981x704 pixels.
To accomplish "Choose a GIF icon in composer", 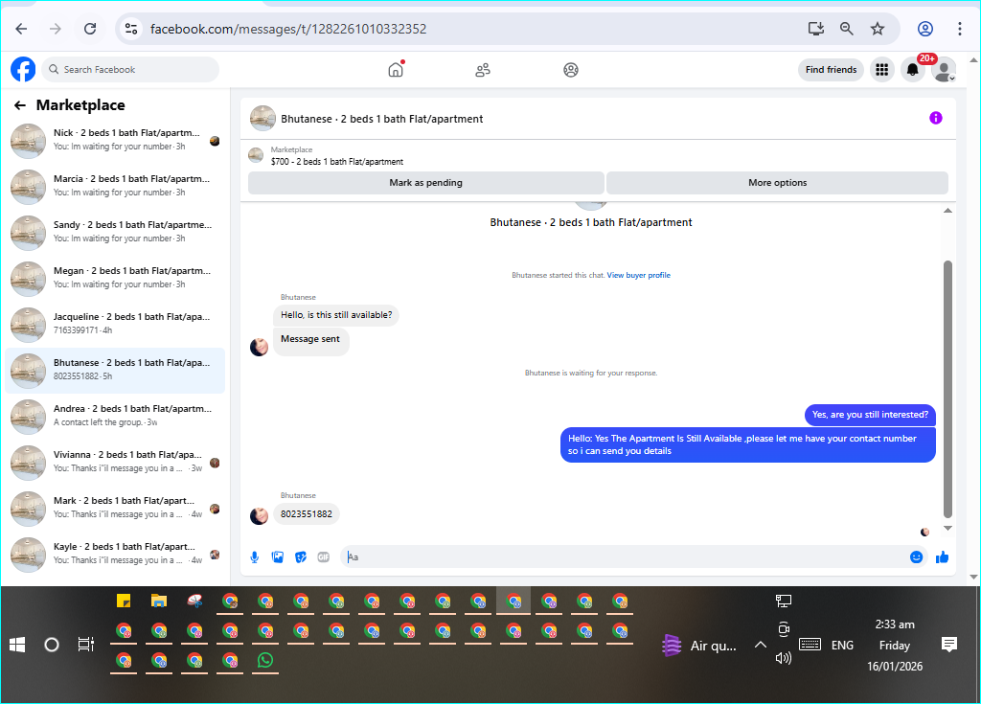I will (x=324, y=556).
